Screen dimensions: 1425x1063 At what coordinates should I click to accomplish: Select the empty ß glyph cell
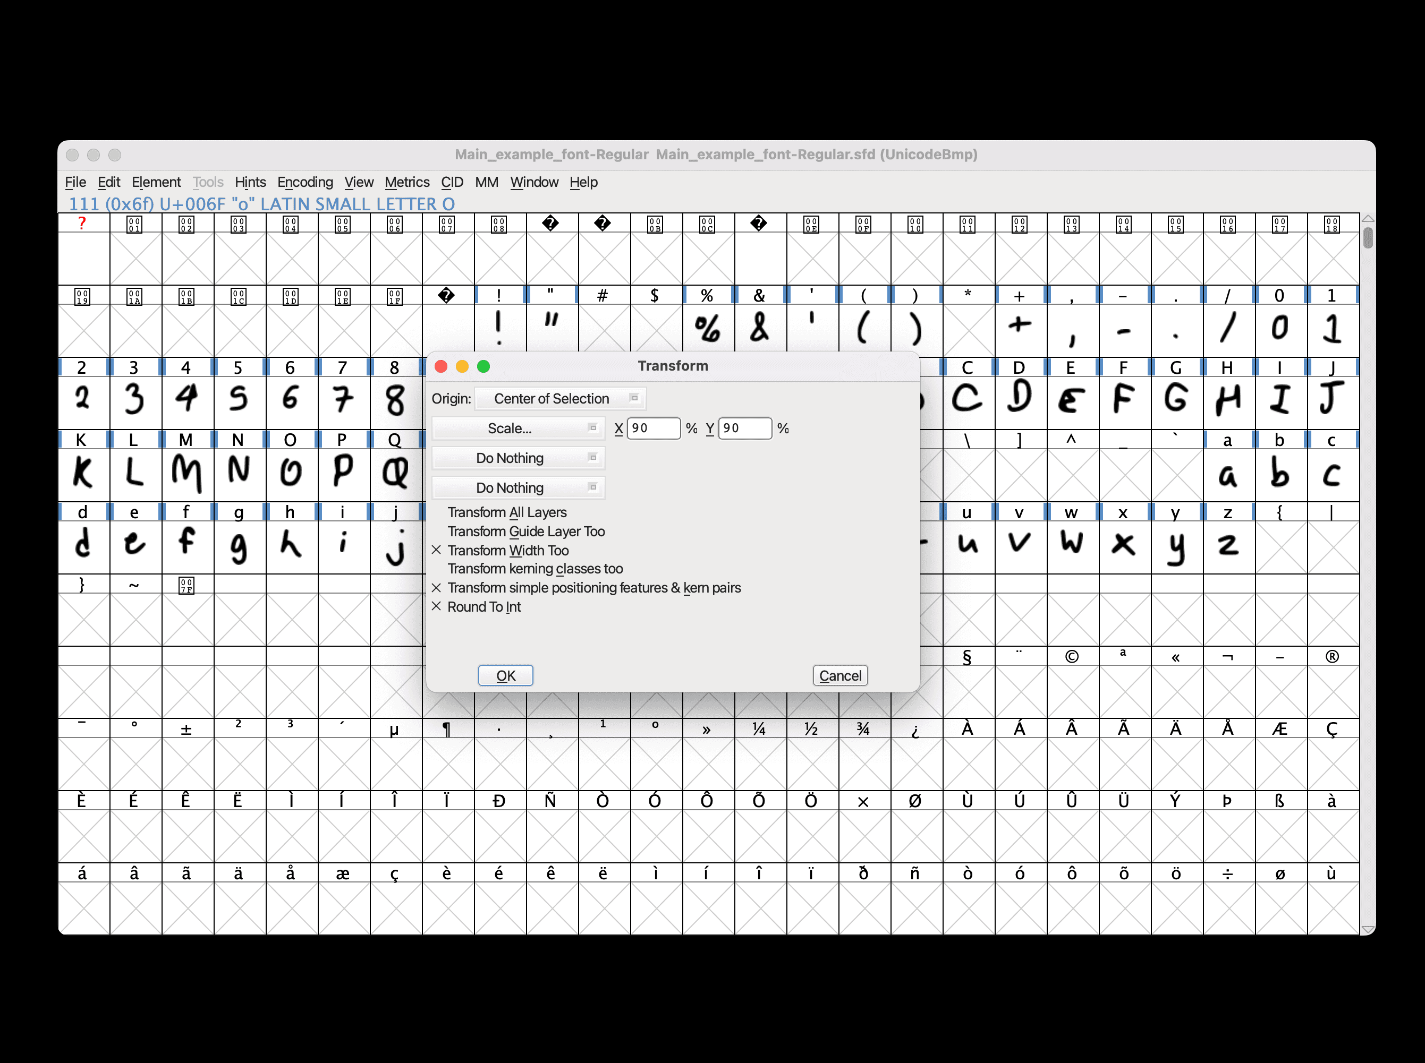pos(1281,835)
